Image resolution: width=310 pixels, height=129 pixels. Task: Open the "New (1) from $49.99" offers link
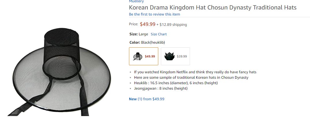(147, 99)
